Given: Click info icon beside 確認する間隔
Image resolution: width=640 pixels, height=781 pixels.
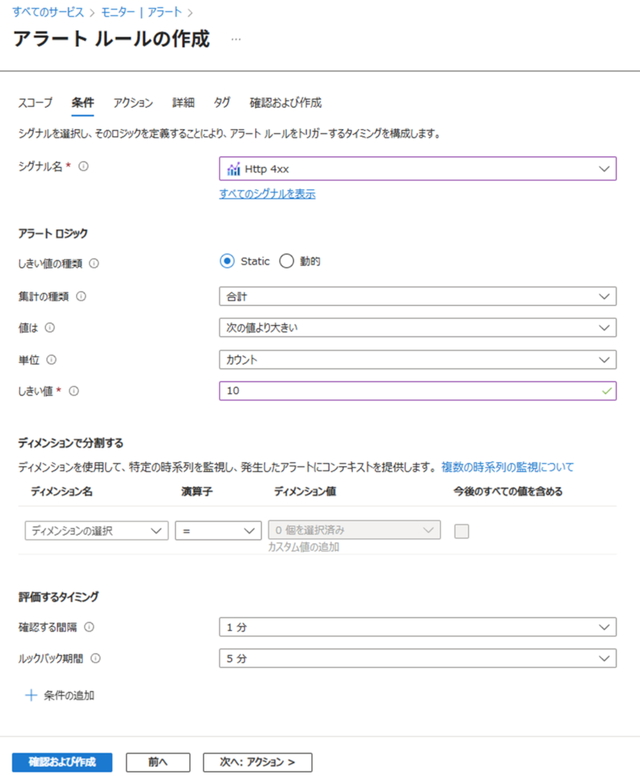Looking at the screenshot, I should click(x=89, y=627).
